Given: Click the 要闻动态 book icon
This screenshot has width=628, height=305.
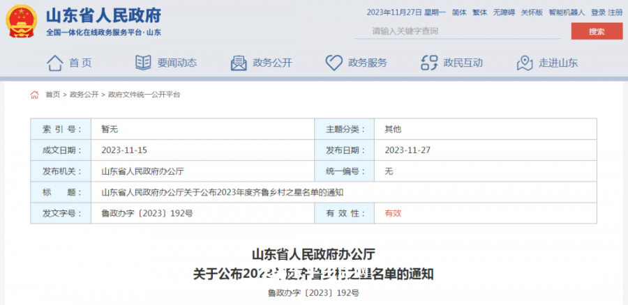Looking at the screenshot, I should click(x=143, y=63).
